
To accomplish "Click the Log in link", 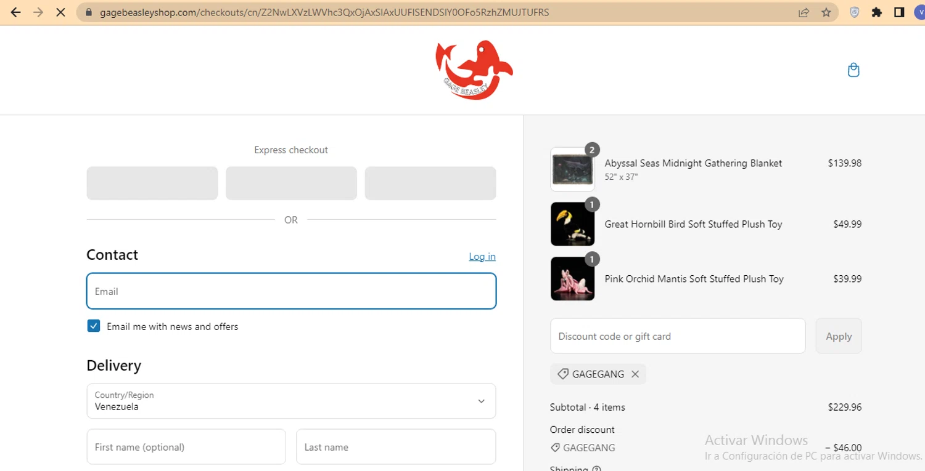I will (x=482, y=256).
